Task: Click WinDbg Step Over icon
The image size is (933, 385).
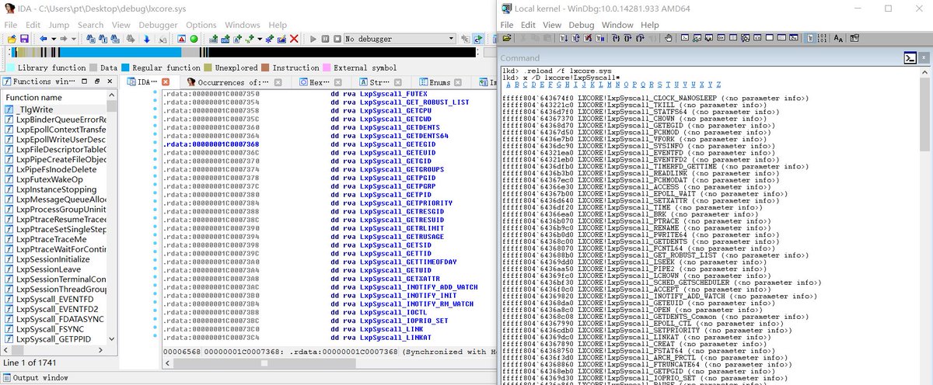Action: [x=628, y=38]
